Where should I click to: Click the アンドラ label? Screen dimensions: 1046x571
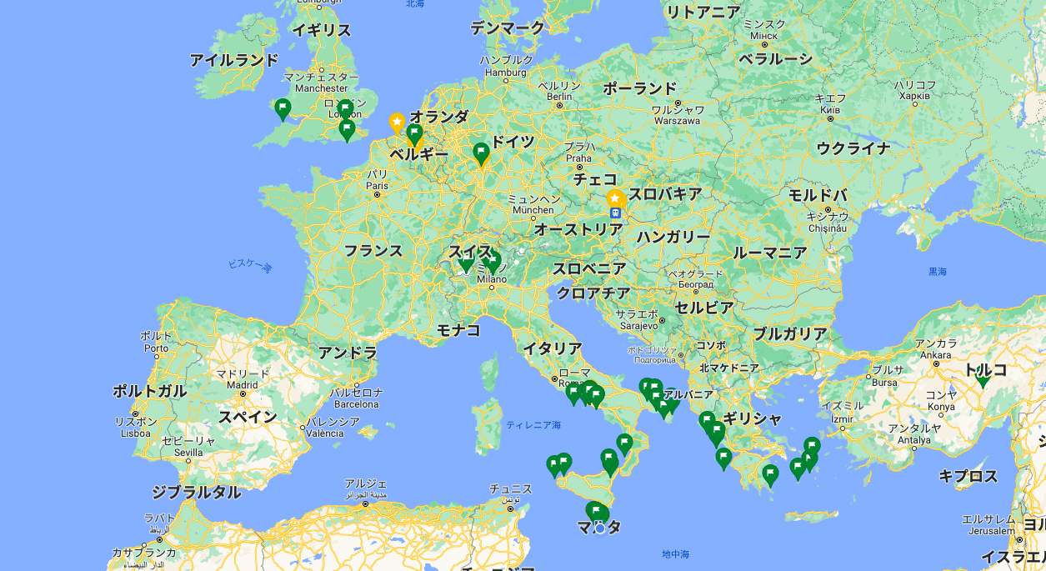point(348,353)
